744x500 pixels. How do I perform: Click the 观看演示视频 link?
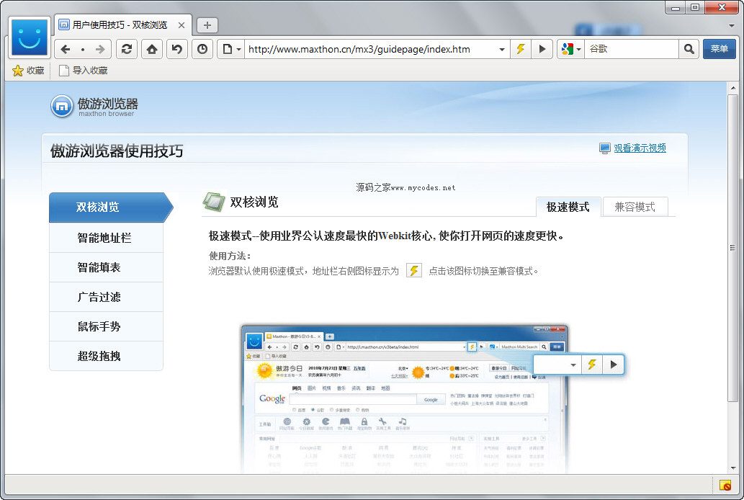coord(640,148)
